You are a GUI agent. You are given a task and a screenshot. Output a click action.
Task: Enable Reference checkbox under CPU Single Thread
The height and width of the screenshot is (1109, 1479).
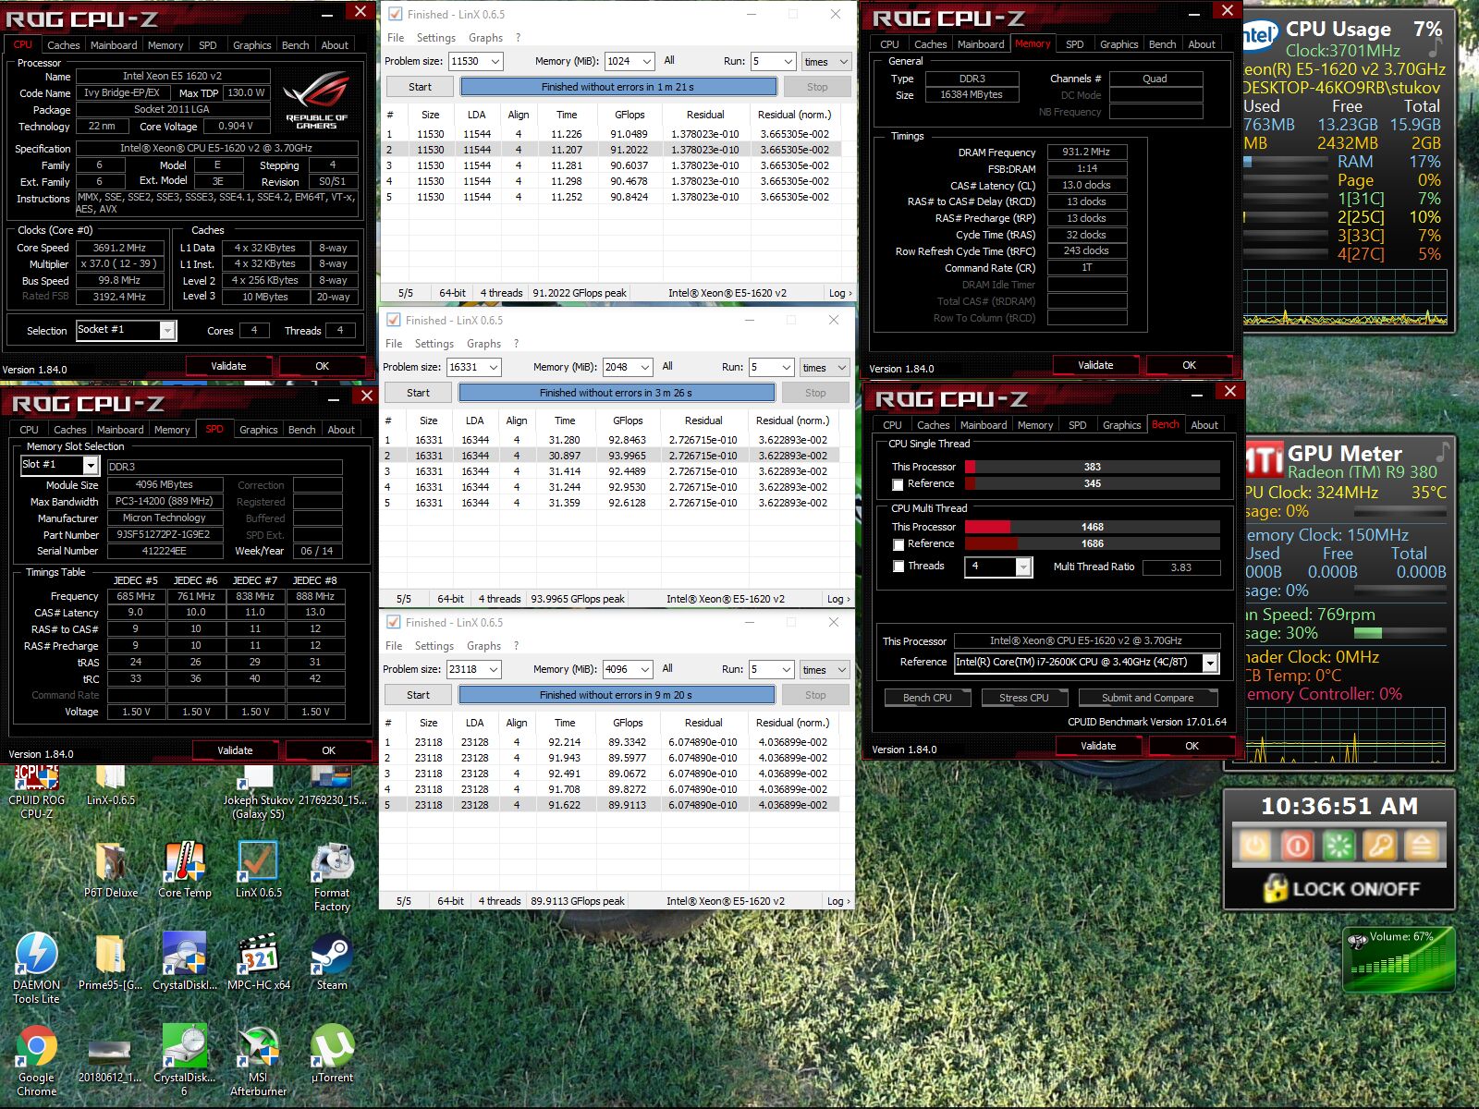tap(897, 484)
